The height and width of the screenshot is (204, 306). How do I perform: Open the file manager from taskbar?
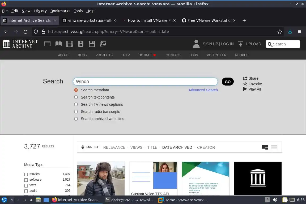pyautogui.click(x=38, y=200)
